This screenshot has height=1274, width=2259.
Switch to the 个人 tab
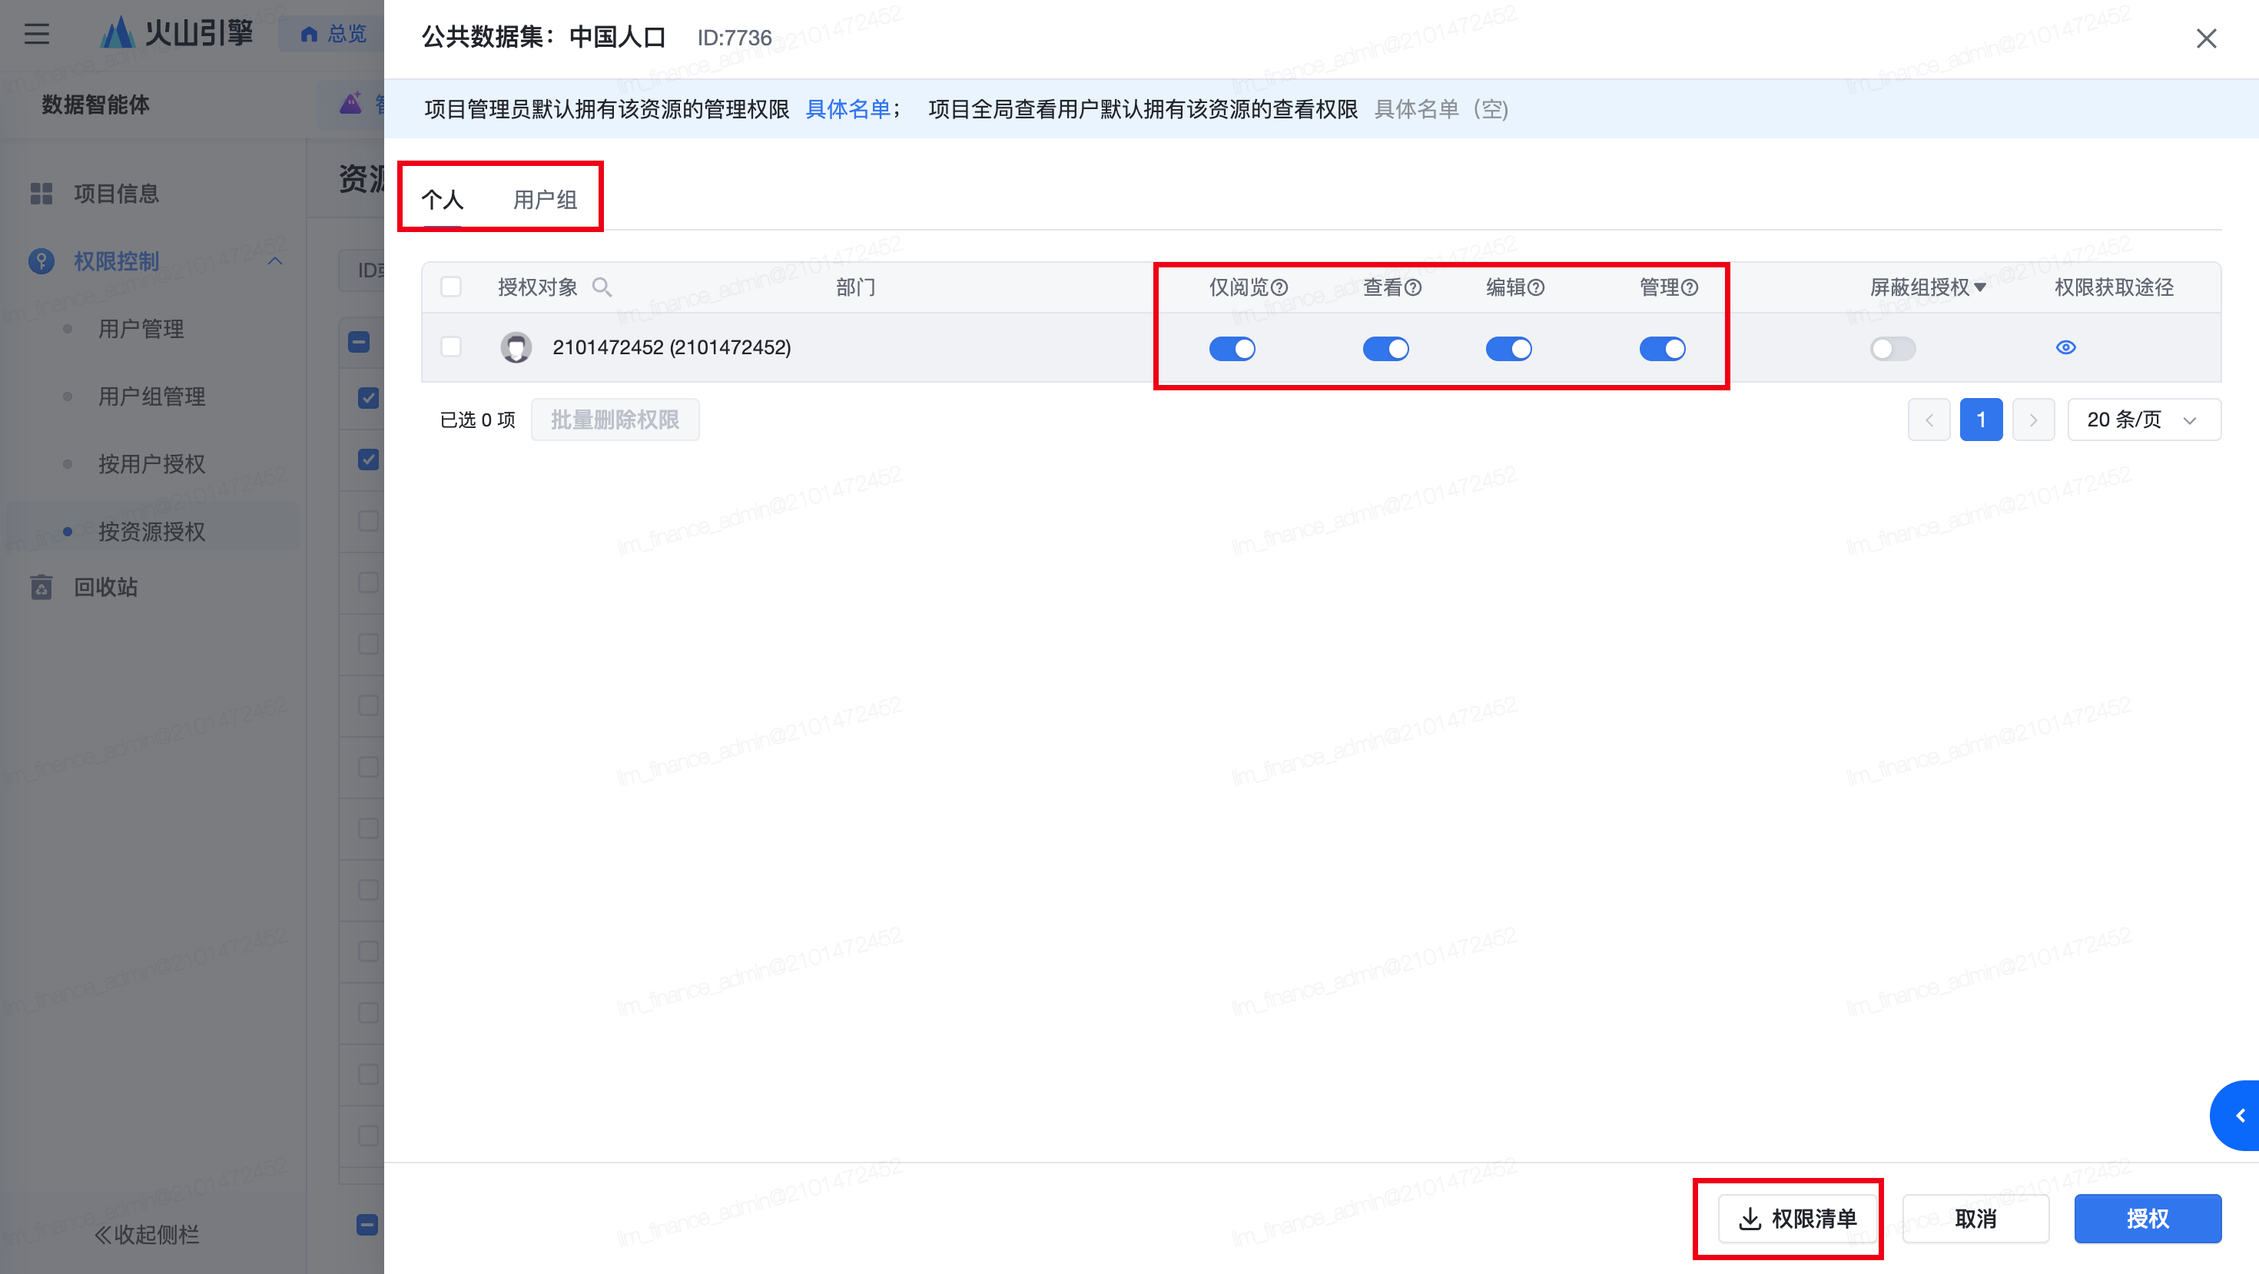pos(442,200)
